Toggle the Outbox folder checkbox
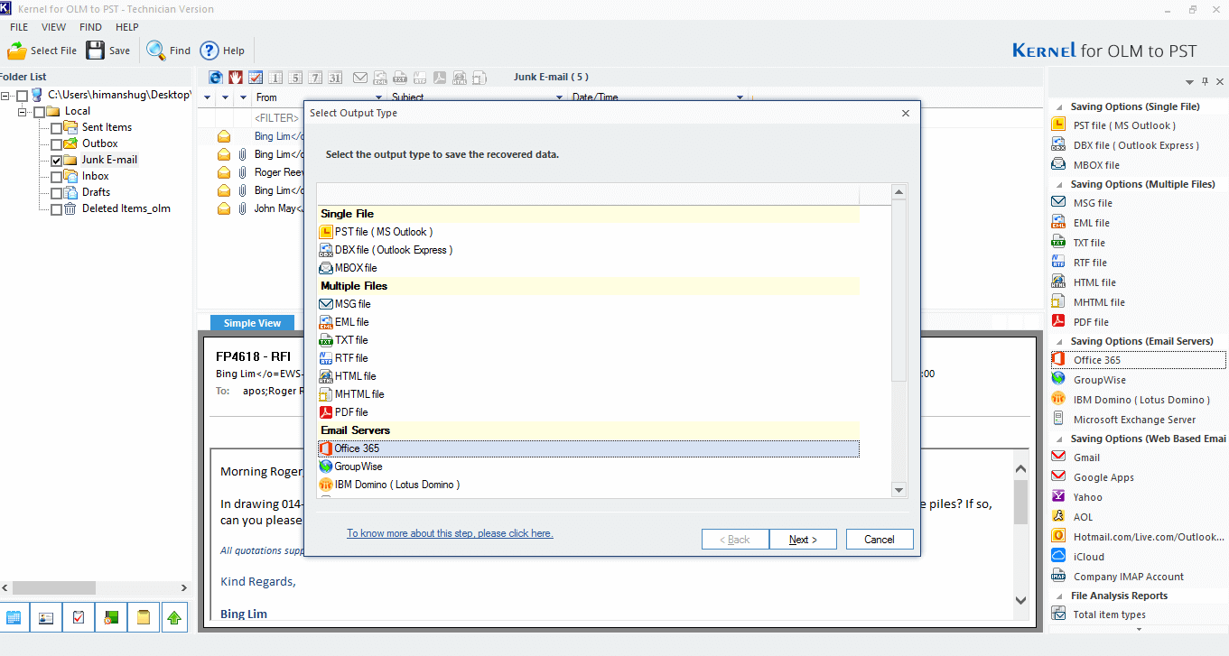This screenshot has width=1229, height=656. point(56,143)
